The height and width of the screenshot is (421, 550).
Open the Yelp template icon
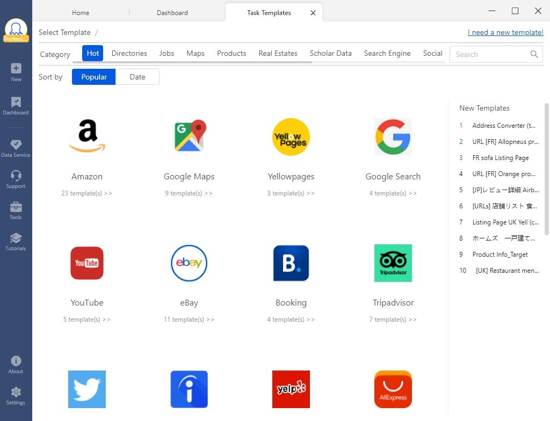tap(291, 389)
